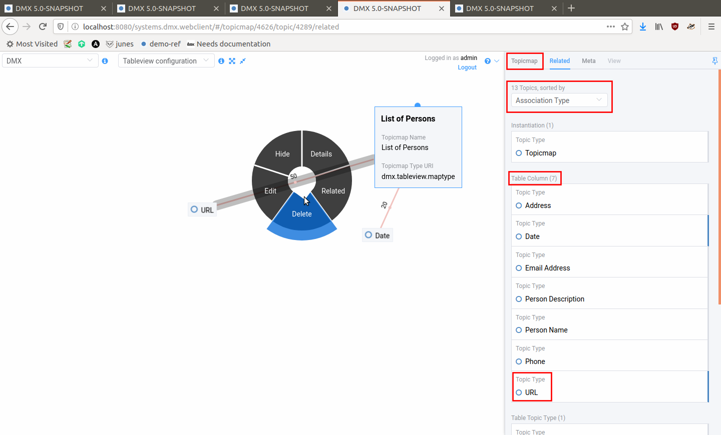Bookmark this page with the star icon
The image size is (721, 435).
pyautogui.click(x=625, y=27)
